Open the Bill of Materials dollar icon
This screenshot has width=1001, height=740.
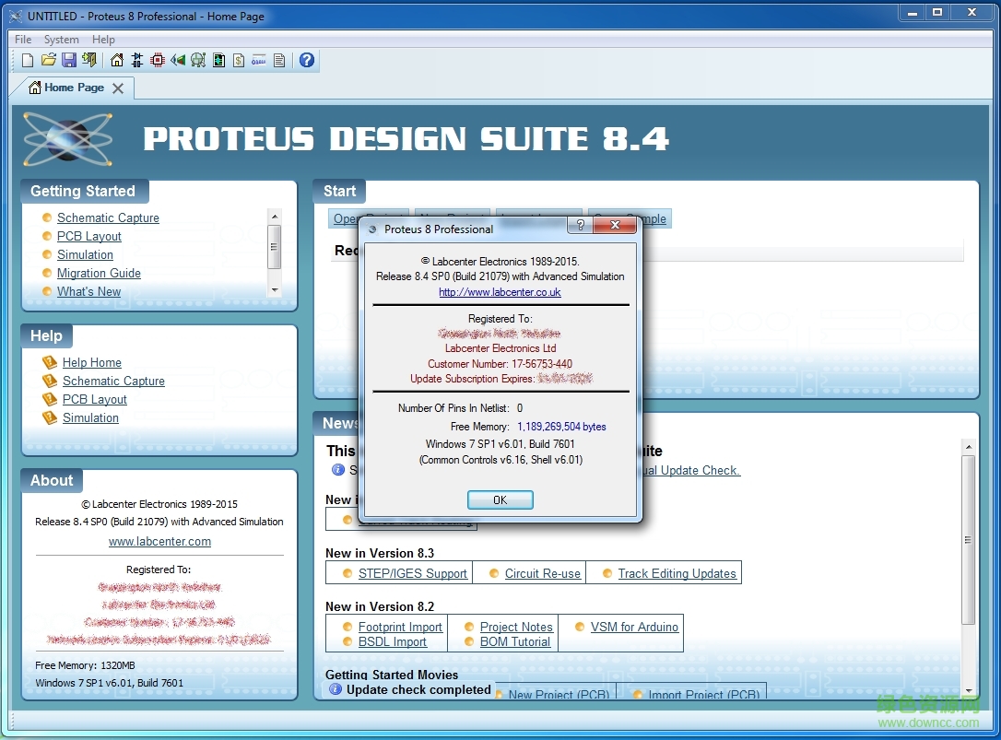click(x=238, y=59)
